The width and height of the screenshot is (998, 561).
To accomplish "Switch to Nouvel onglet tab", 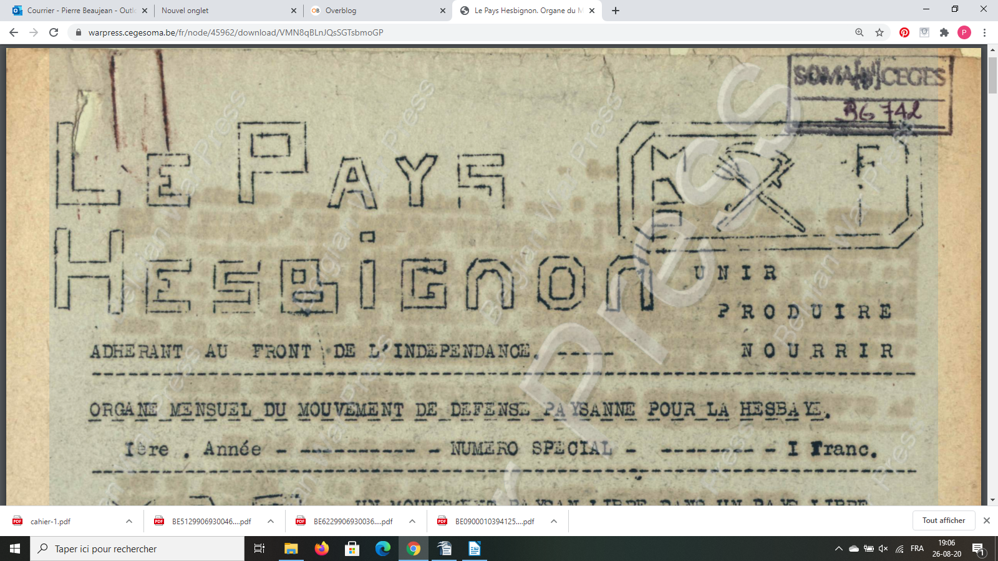I will 228,11.
